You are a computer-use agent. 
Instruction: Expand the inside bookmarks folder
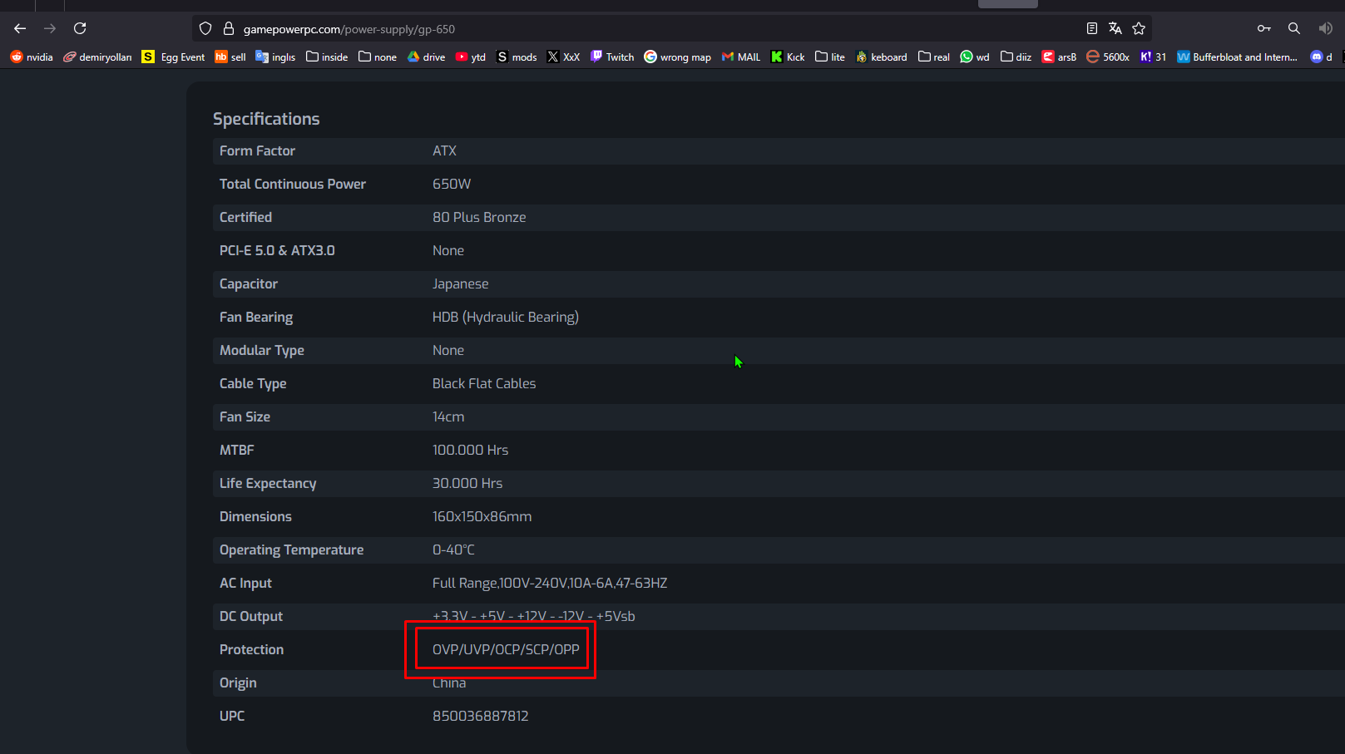coord(327,57)
